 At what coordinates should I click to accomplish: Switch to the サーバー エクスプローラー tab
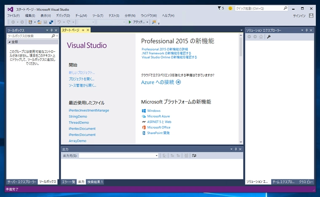pyautogui.click(x=21, y=182)
